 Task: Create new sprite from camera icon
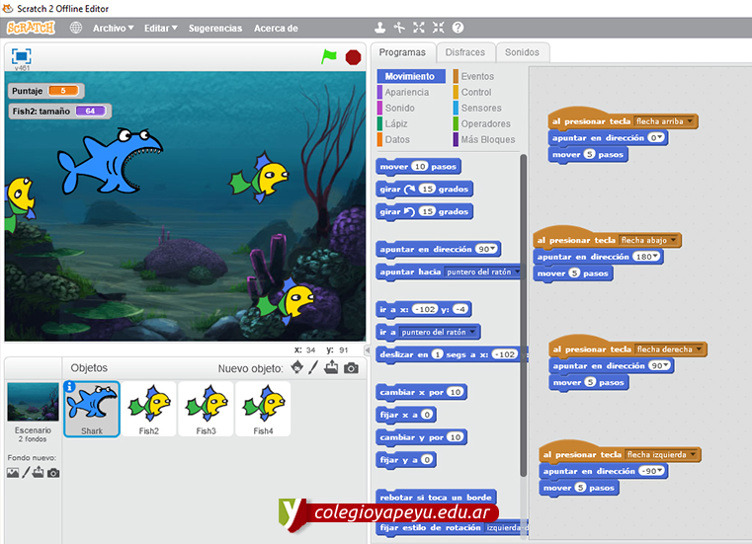pos(350,368)
